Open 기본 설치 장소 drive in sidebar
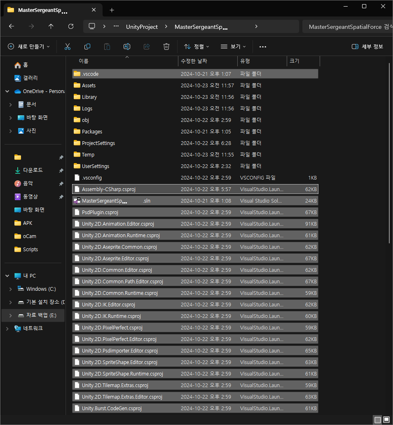The image size is (393, 425). (x=41, y=302)
